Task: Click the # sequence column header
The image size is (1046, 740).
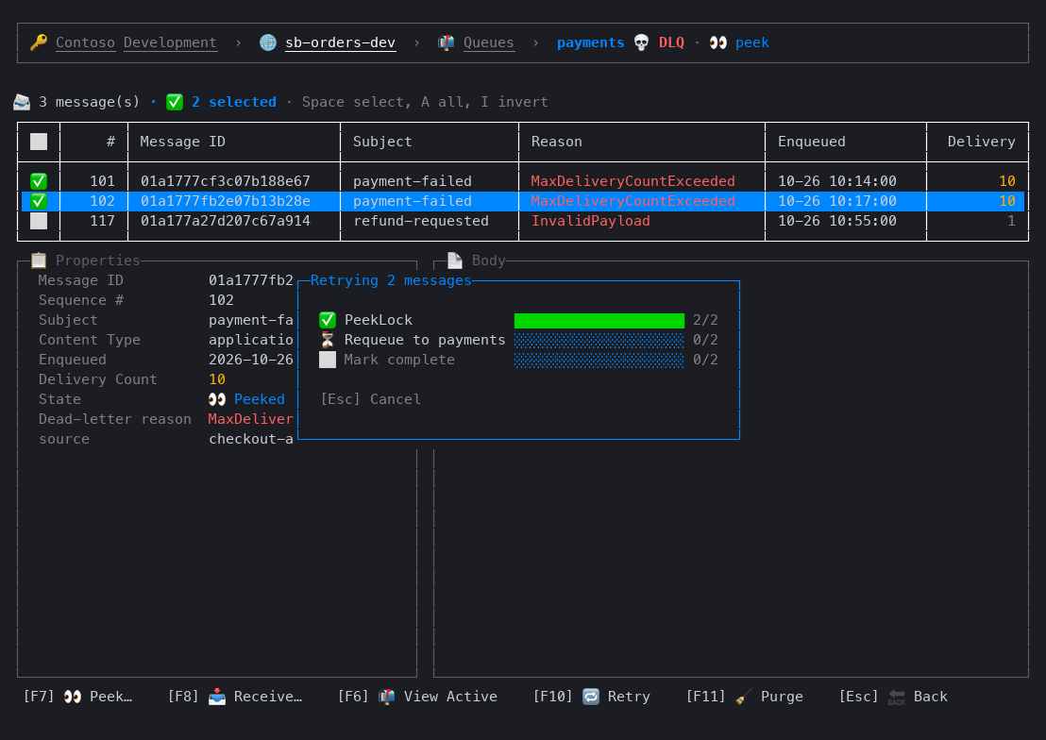Action: (110, 142)
